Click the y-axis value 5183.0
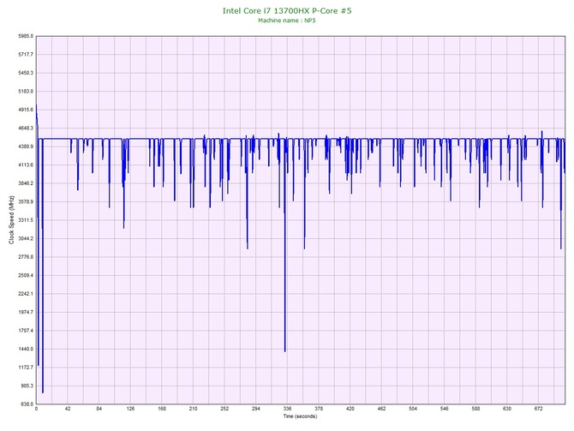 pyautogui.click(x=26, y=91)
